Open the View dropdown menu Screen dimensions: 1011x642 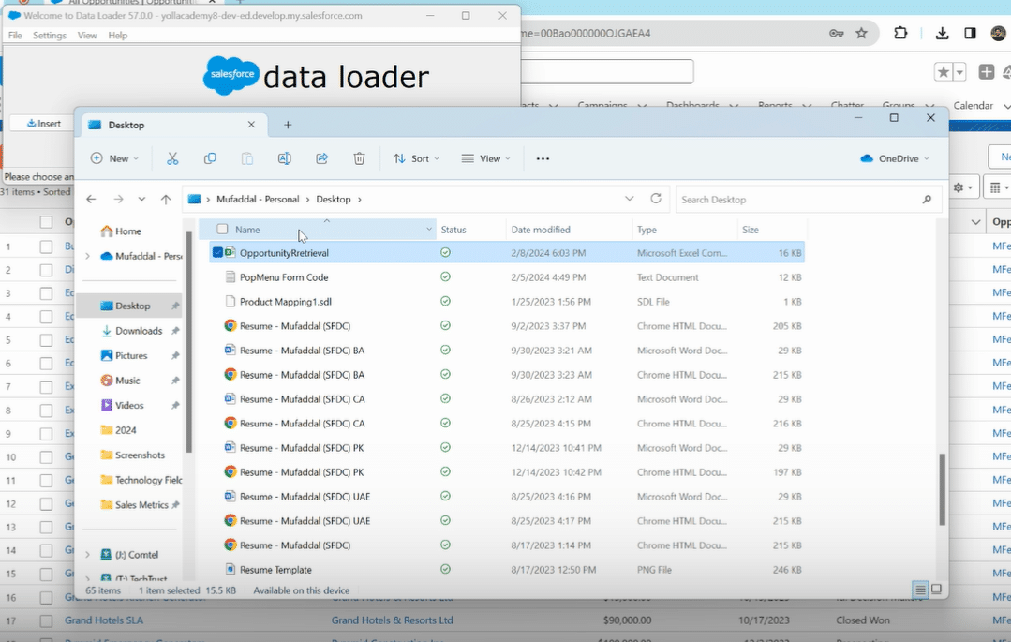(485, 158)
